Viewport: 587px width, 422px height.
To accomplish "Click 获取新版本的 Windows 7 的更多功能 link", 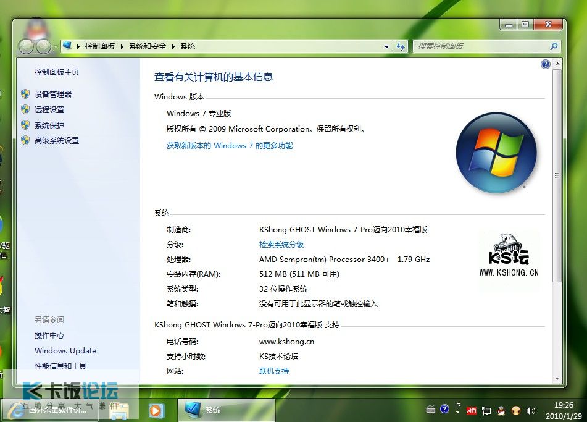I will tap(230, 145).
